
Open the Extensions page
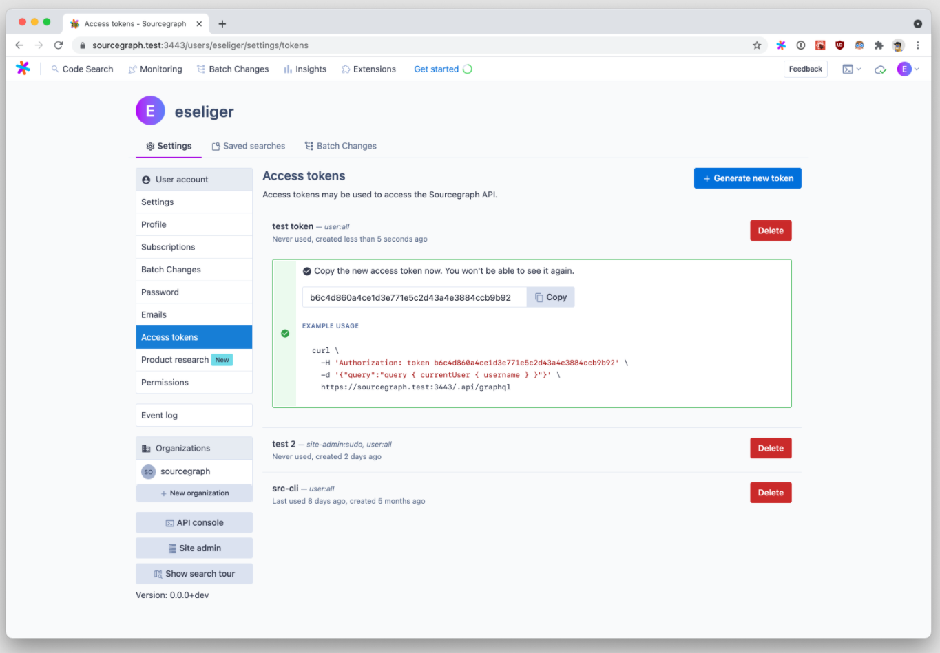point(368,69)
